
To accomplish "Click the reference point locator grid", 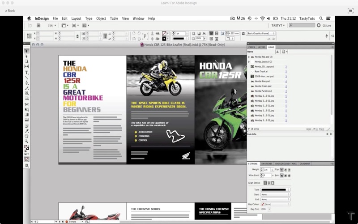I will [29, 36].
